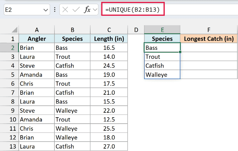Image resolution: width=238 pixels, height=151 pixels.
Task: Select cell B6 Trout in Chris's row
Action: (x=72, y=84)
